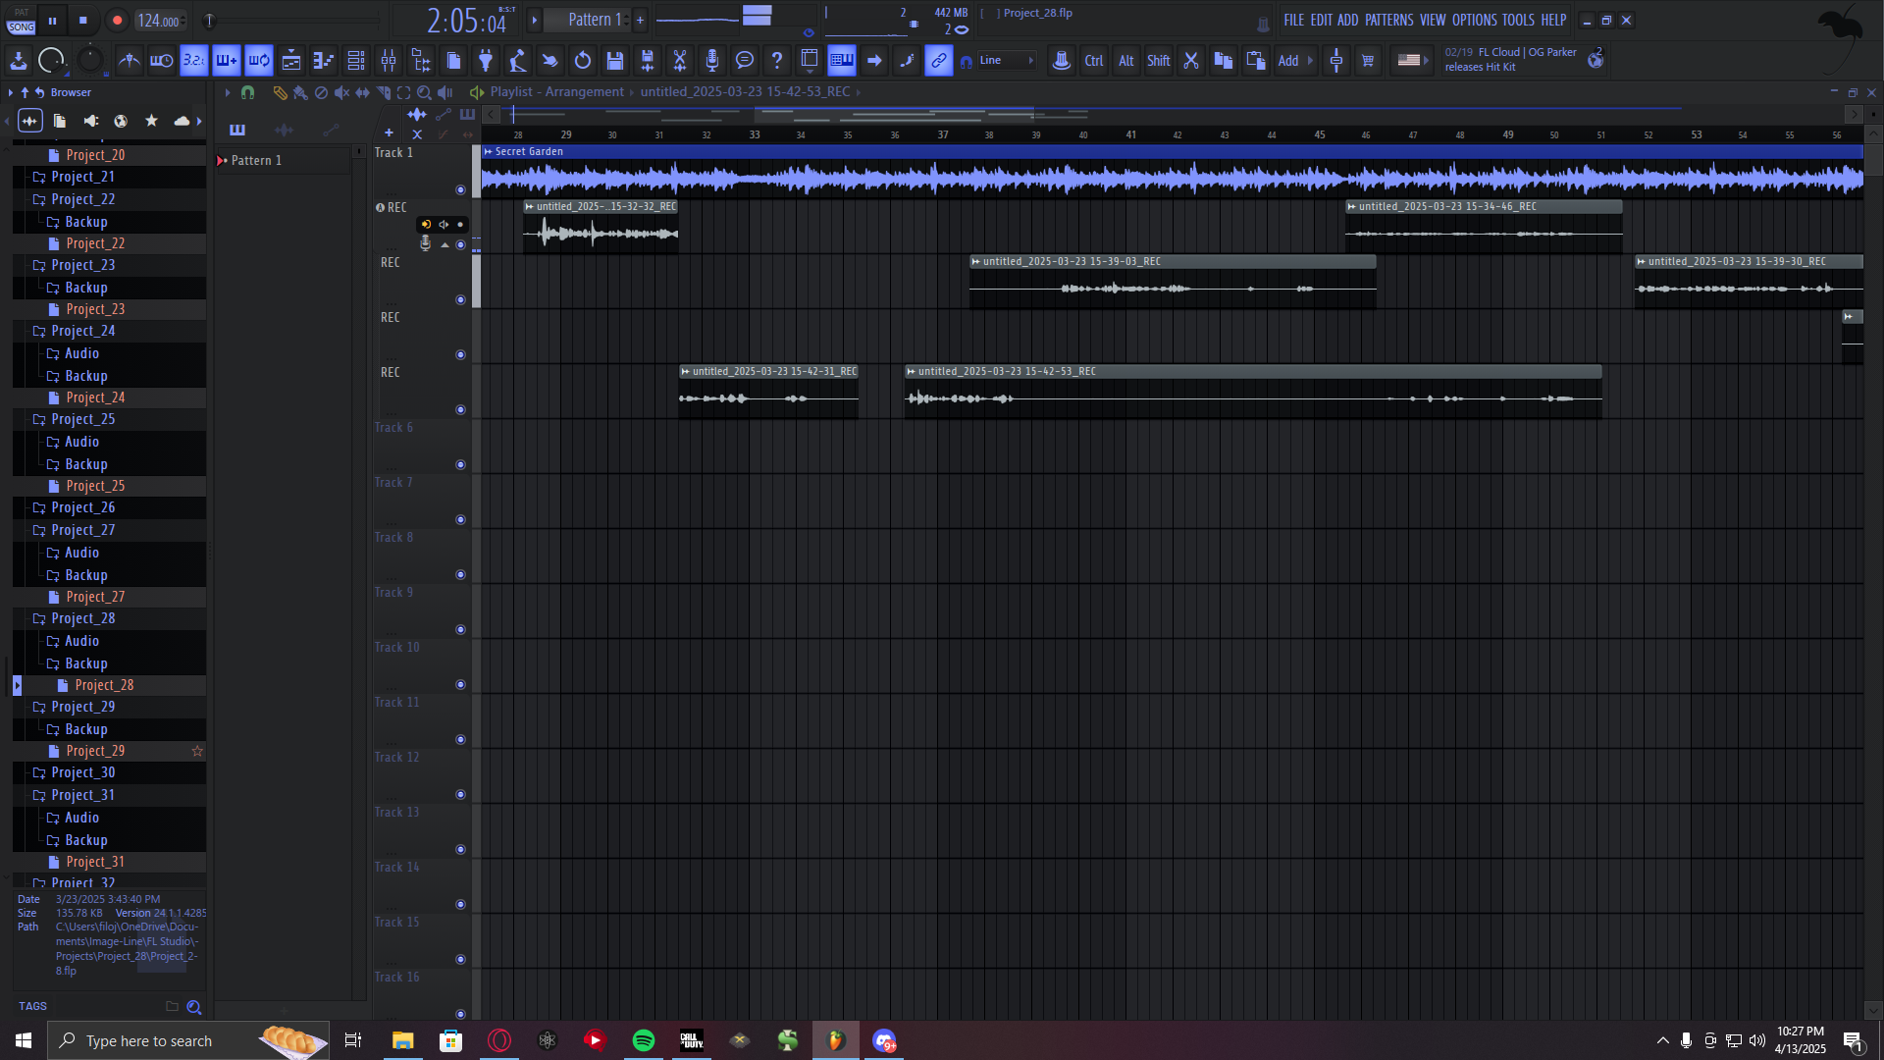Open the Mixer window icon
This screenshot has width=1884, height=1060.
tap(389, 61)
